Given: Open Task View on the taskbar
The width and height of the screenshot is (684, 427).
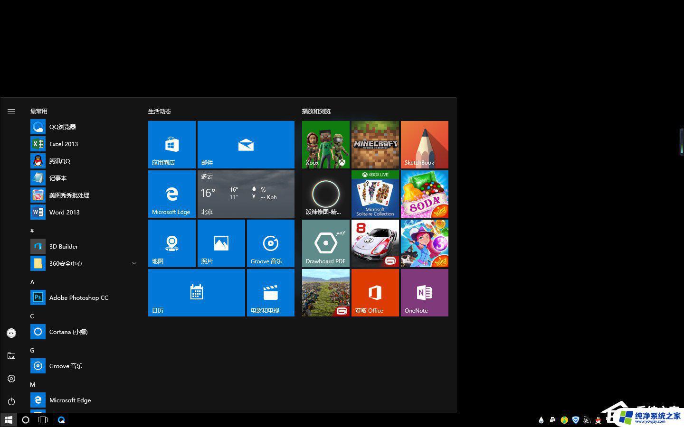Looking at the screenshot, I should 43,420.
